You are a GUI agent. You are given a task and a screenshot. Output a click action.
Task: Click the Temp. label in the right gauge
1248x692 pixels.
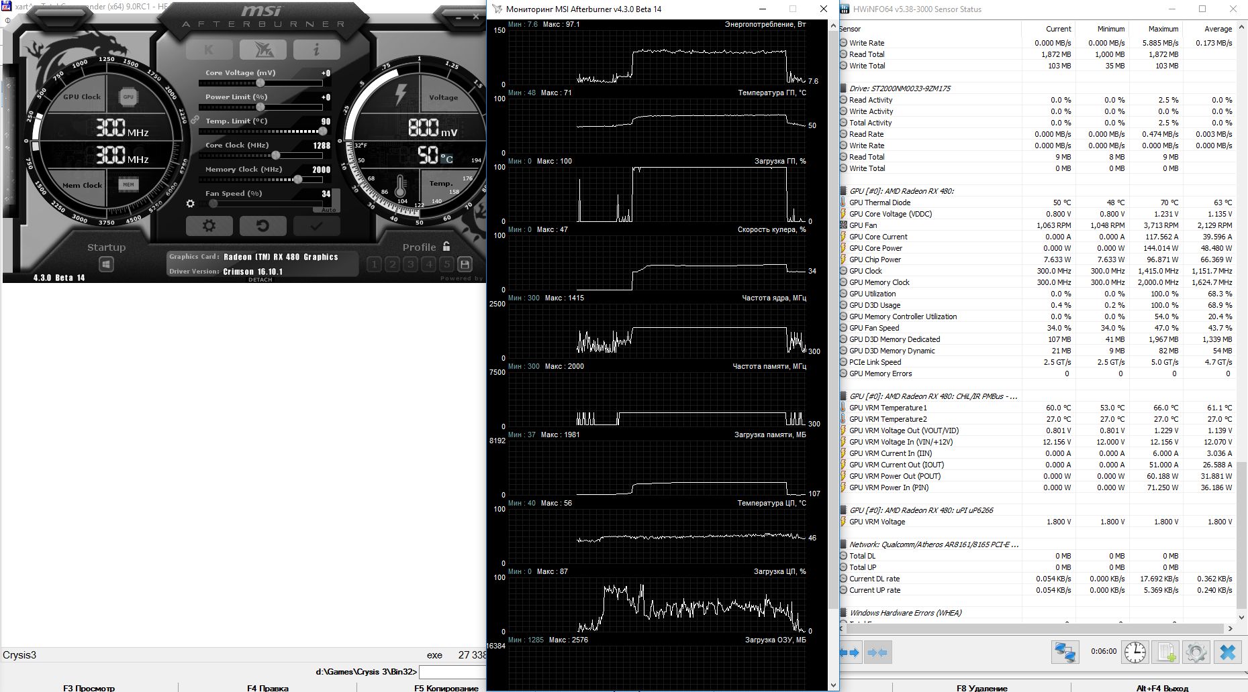[x=440, y=183]
